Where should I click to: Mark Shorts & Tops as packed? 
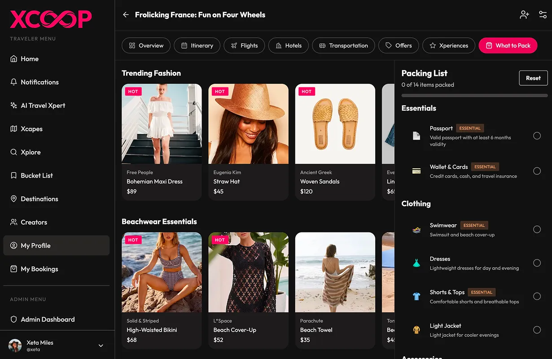[x=537, y=296]
